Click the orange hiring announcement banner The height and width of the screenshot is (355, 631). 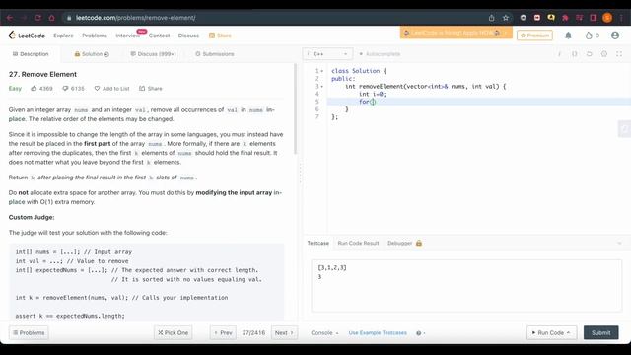click(x=456, y=33)
